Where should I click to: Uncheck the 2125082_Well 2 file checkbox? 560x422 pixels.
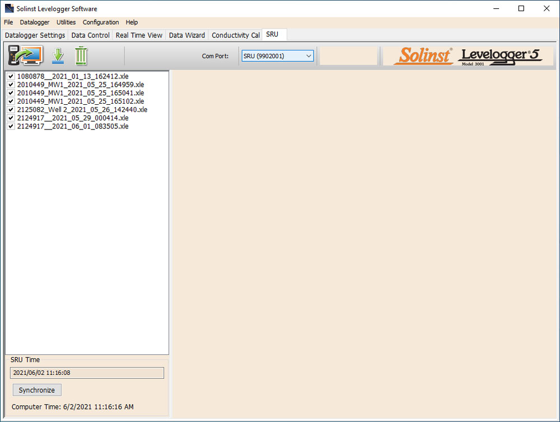pyautogui.click(x=11, y=109)
